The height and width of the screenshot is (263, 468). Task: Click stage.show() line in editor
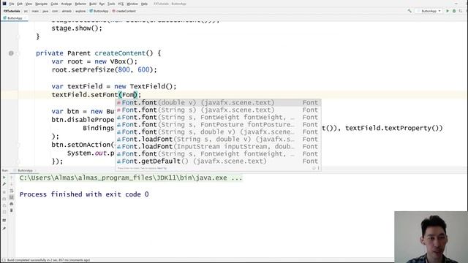pos(77,28)
